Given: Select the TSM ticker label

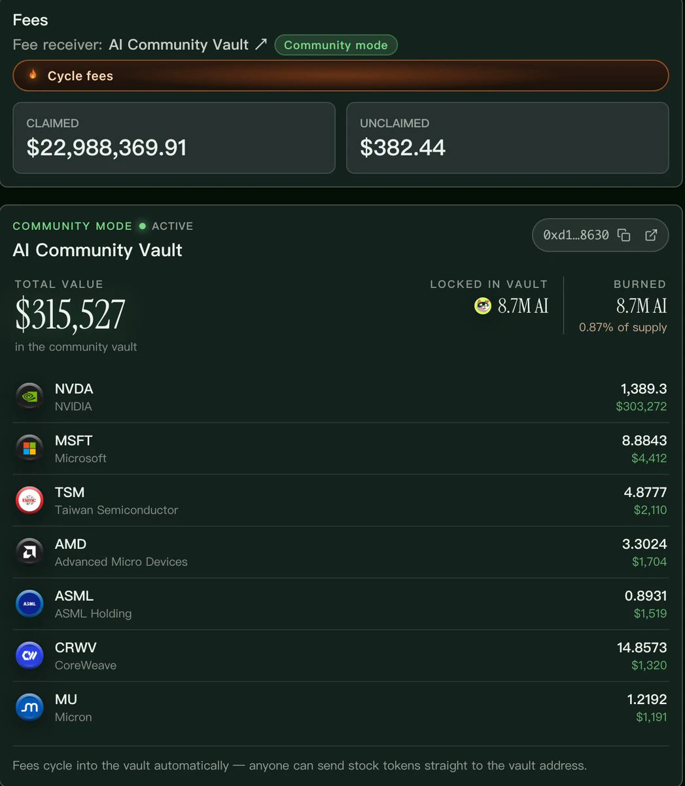Looking at the screenshot, I should (x=69, y=493).
